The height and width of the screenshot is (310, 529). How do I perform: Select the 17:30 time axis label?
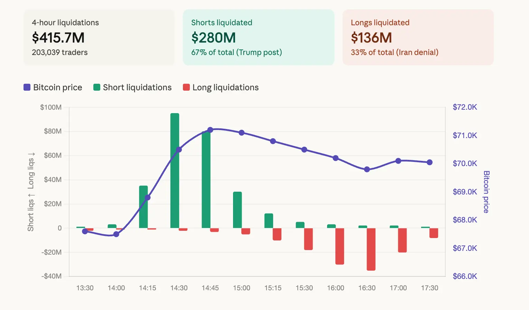click(430, 288)
